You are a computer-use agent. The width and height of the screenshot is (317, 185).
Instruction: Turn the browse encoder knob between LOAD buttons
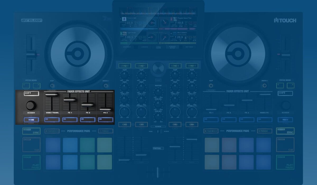(158, 68)
